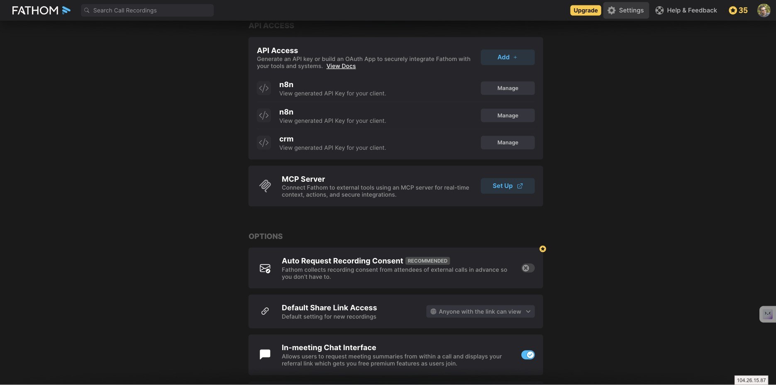The height and width of the screenshot is (385, 776).
Task: Click the MCP Server paperclip icon
Action: [265, 186]
